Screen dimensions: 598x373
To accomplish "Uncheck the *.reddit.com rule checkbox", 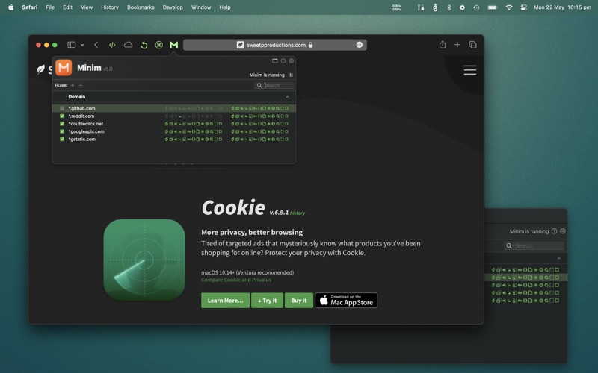I will (x=62, y=116).
